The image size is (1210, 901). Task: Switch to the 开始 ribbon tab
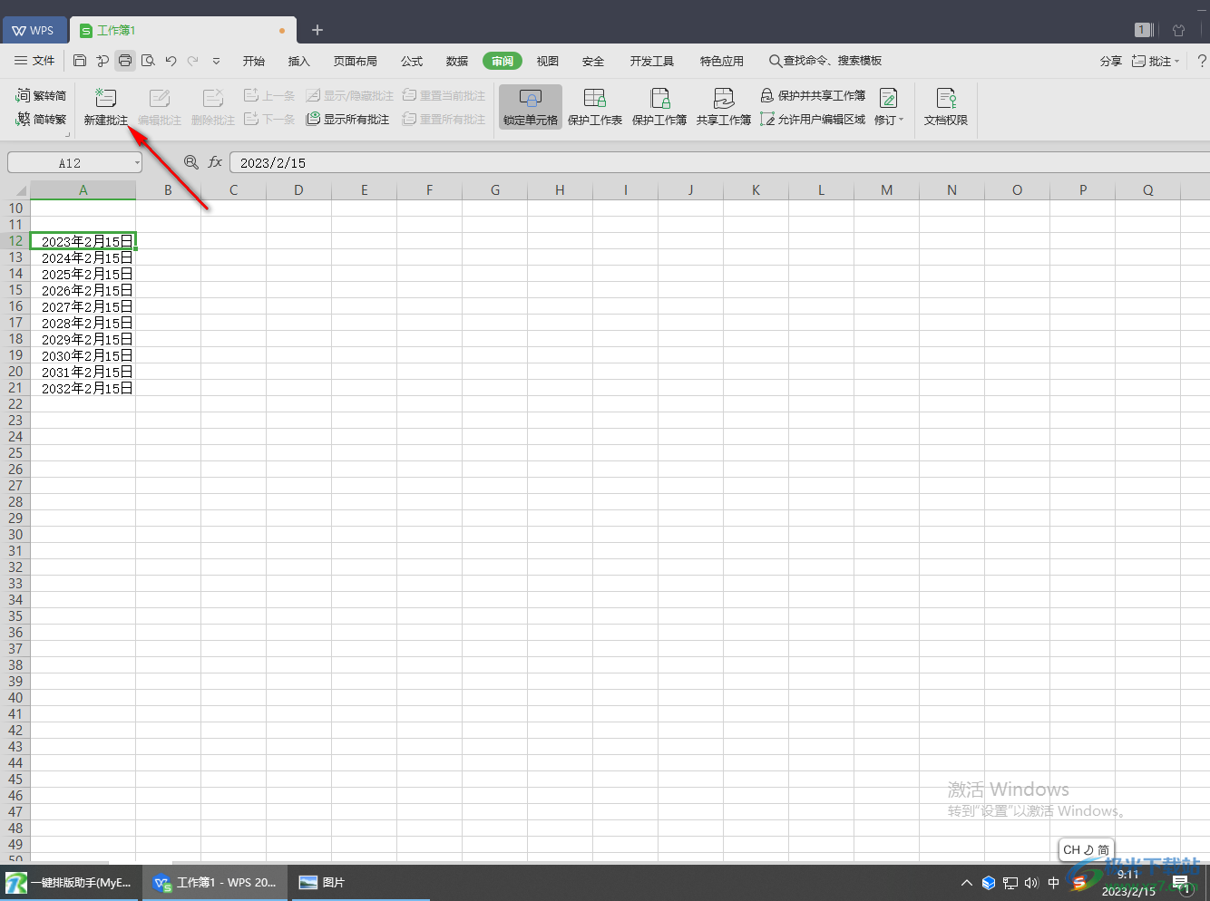click(254, 61)
